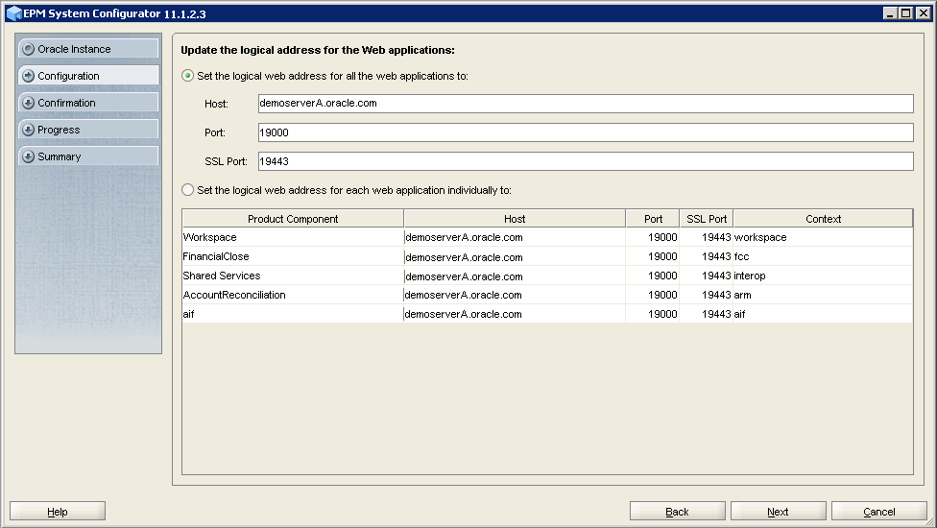Open Help for this page

58,512
